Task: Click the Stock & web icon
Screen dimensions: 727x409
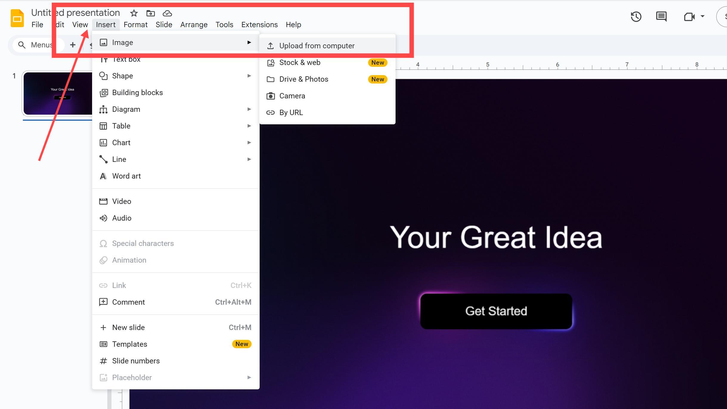Action: [270, 63]
